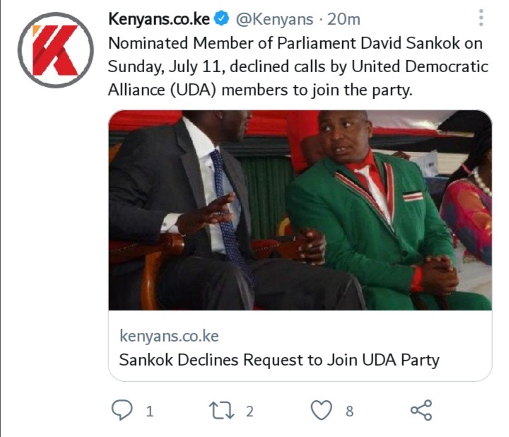This screenshot has height=437, width=509.
Task: Click the 20m timestamp
Action: 344,19
